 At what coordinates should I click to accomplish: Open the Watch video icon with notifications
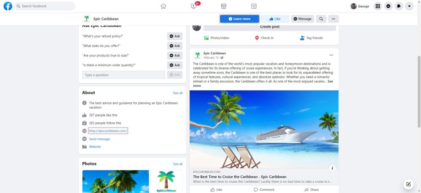194,6
